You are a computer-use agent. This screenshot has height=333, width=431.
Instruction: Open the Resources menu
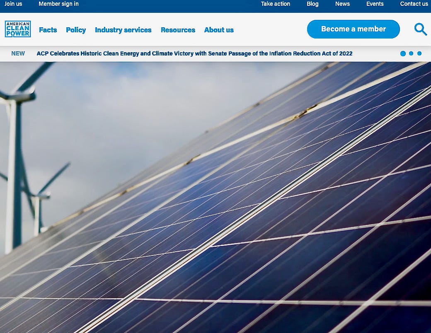point(178,30)
